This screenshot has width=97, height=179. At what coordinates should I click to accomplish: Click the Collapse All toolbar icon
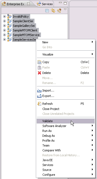(47, 11)
